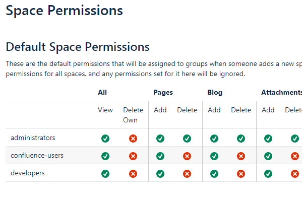Click the Blog column group header
The height and width of the screenshot is (202, 302).
[215, 93]
